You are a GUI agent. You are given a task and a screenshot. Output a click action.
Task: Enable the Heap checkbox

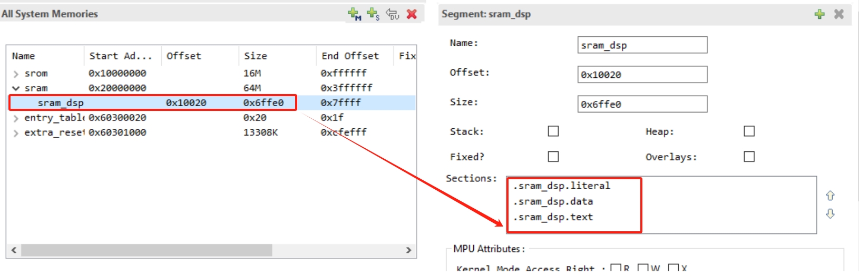[x=749, y=131]
